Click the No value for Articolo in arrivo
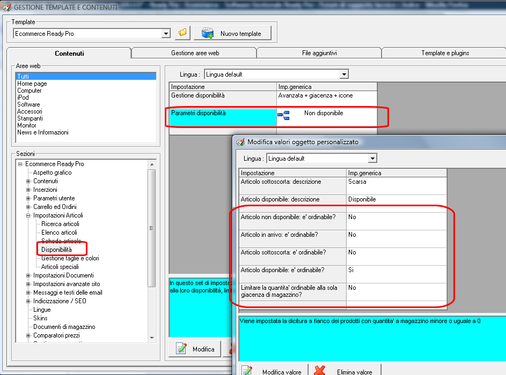Screen dimensions: 506x375 pyautogui.click(x=352, y=235)
